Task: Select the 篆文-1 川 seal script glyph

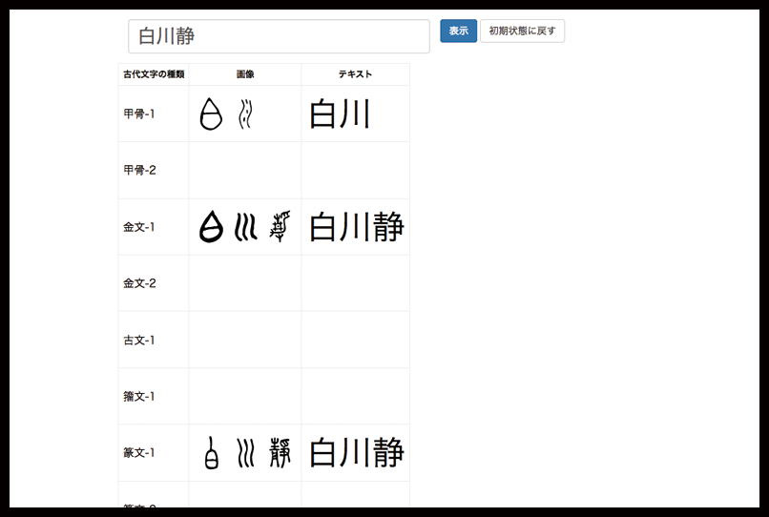Action: click(245, 453)
